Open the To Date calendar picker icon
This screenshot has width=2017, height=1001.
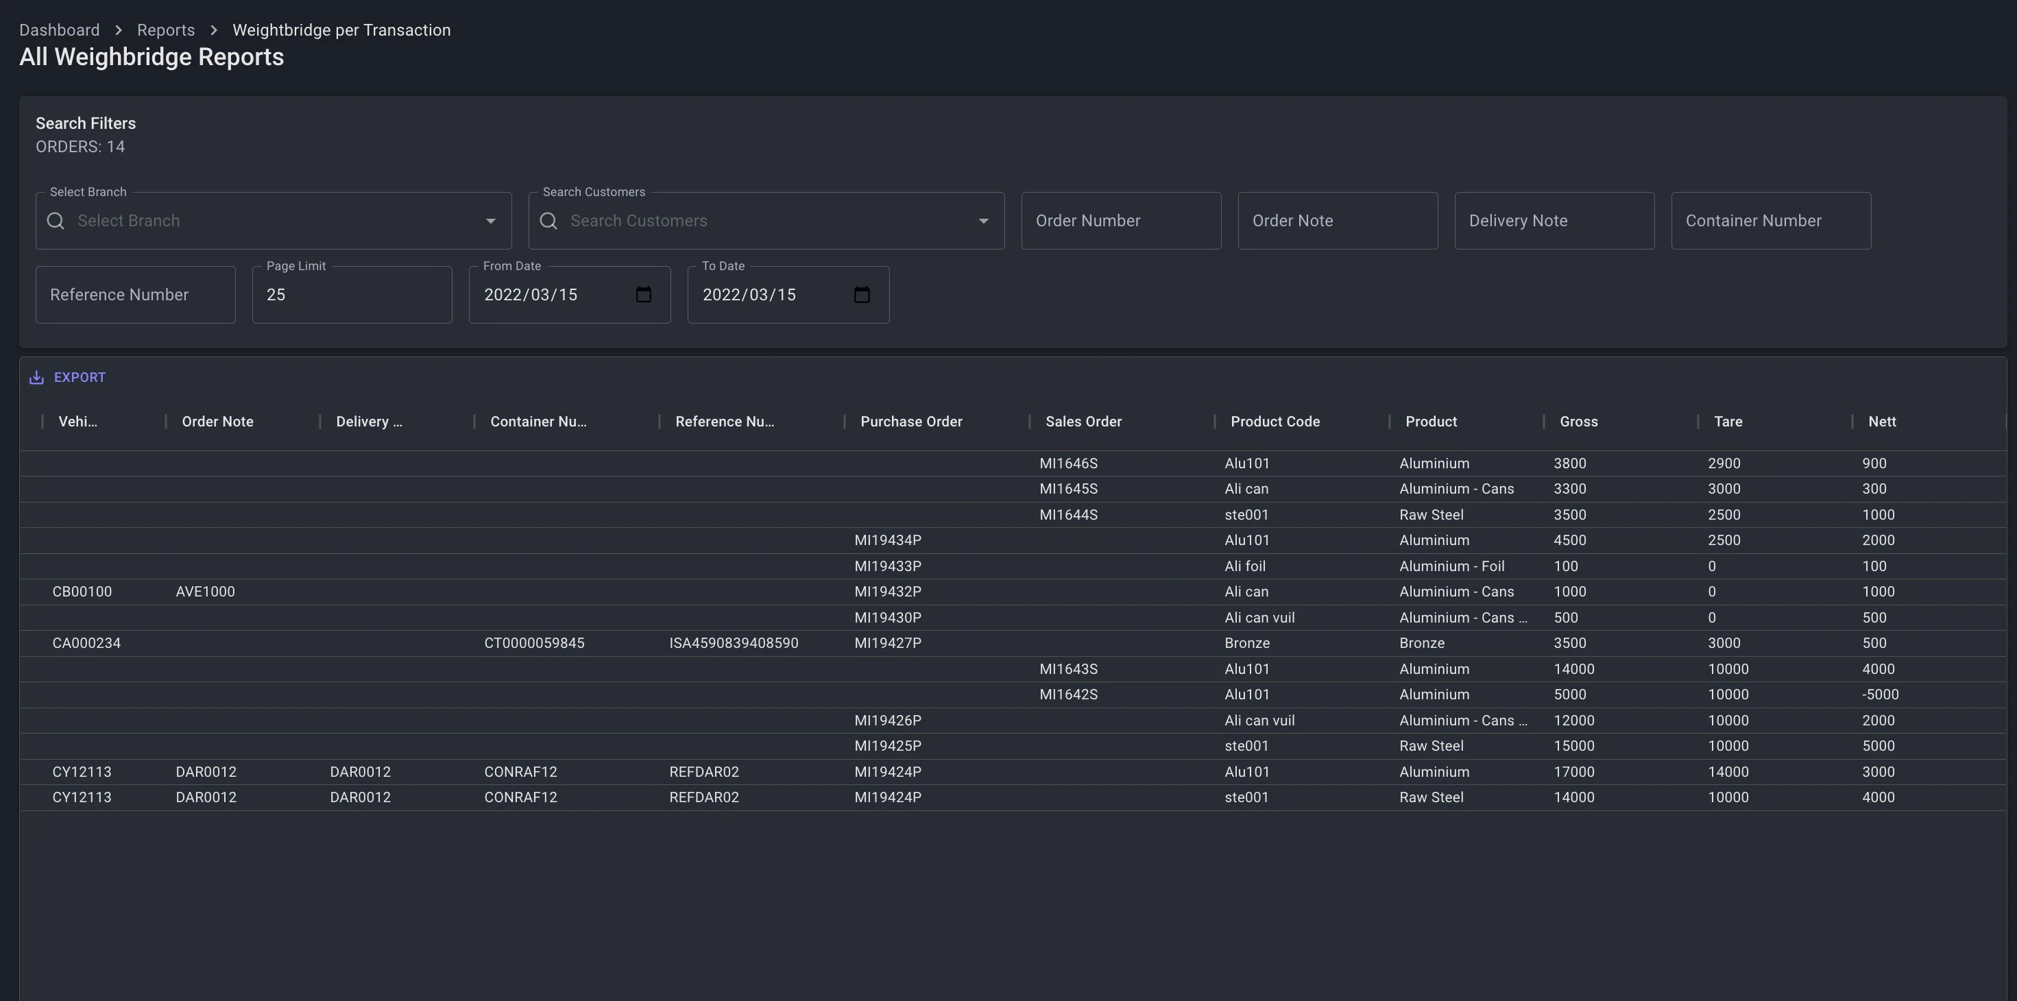(x=861, y=295)
